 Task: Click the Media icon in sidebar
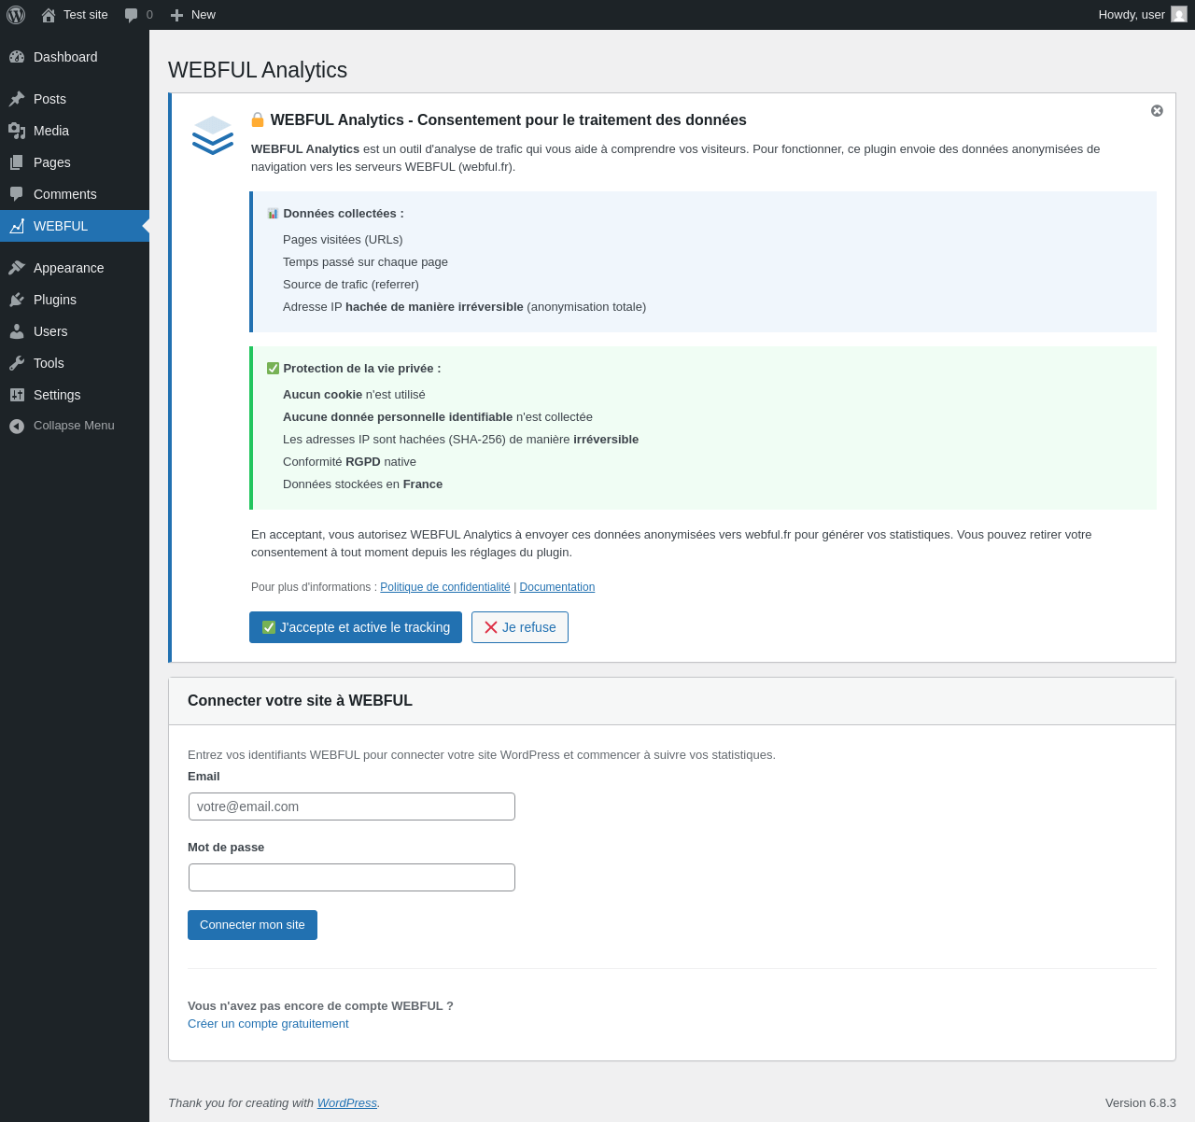tap(17, 131)
